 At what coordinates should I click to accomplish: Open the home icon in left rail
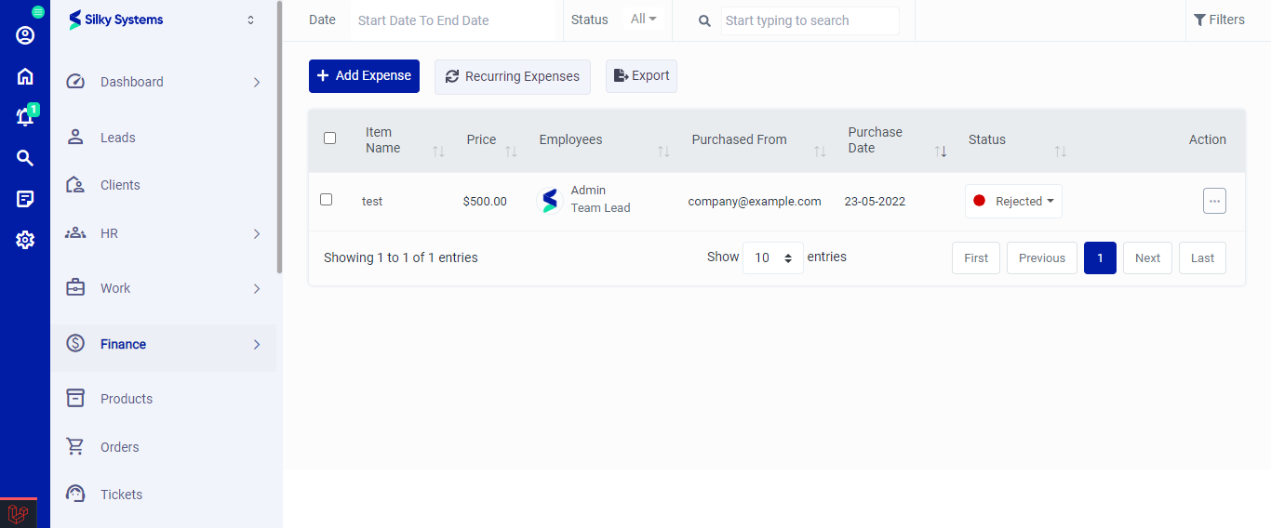pos(25,76)
